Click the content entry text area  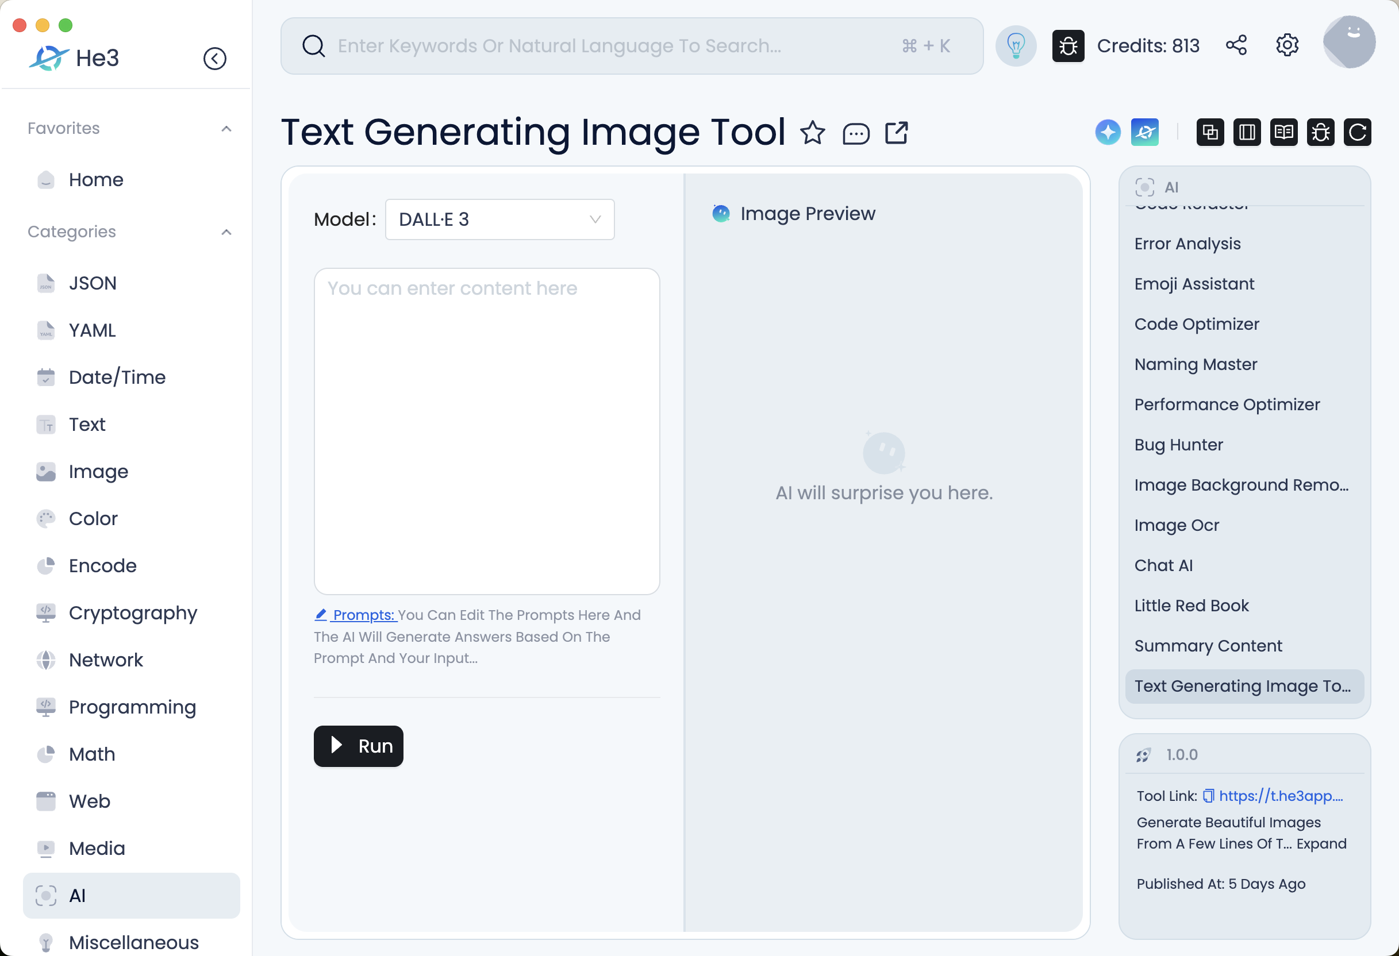point(486,431)
